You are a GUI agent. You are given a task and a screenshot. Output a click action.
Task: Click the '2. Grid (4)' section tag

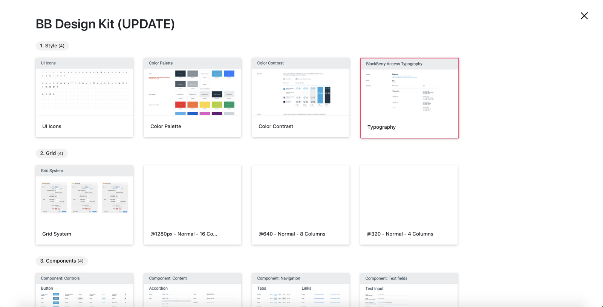(52, 153)
